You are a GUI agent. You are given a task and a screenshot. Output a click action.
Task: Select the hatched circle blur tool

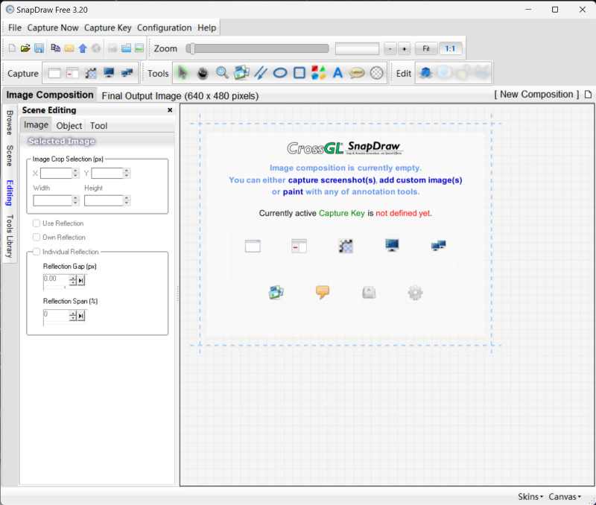point(377,72)
